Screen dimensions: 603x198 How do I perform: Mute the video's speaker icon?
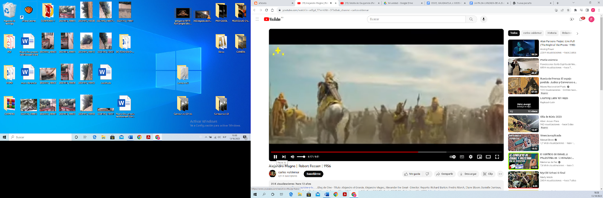[292, 157]
